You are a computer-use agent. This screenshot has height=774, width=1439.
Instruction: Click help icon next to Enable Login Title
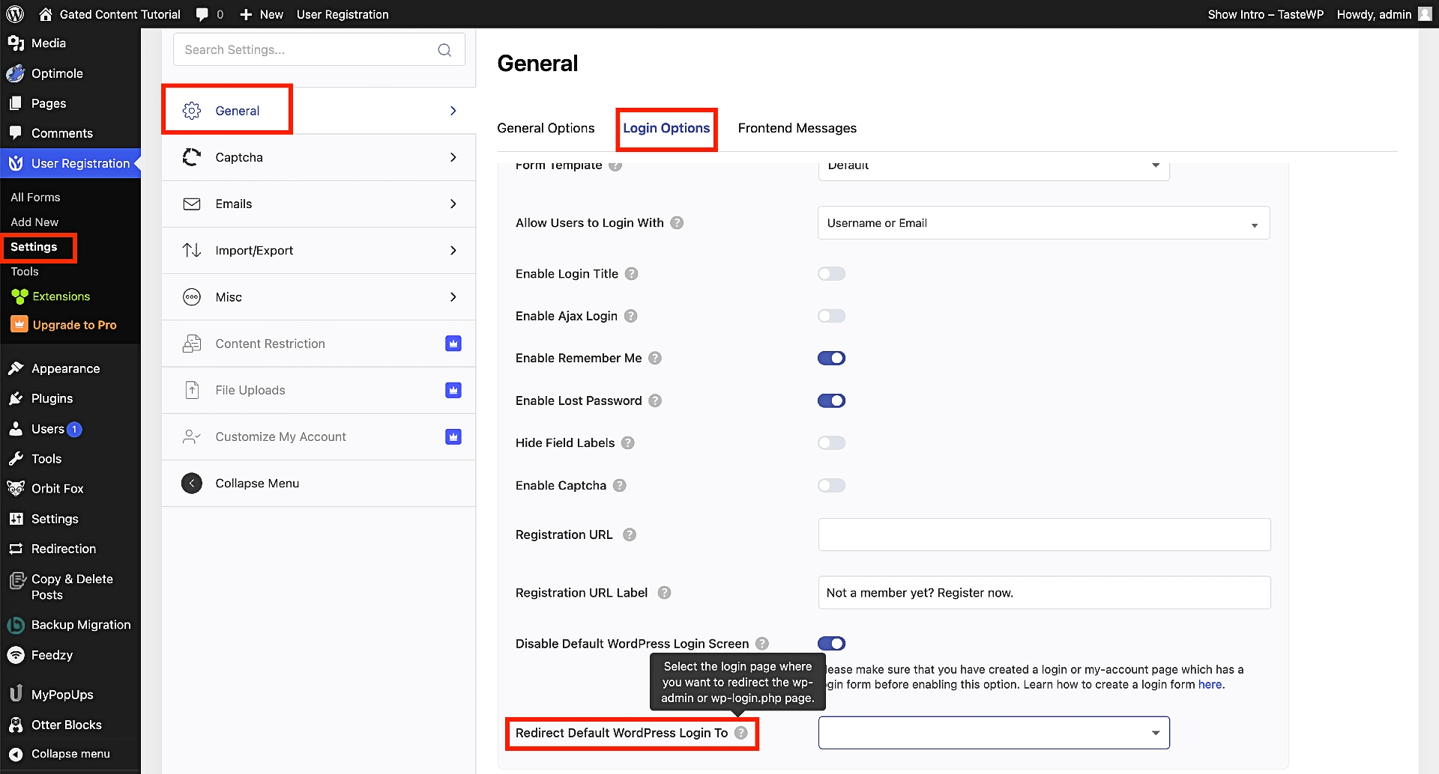pyautogui.click(x=632, y=274)
